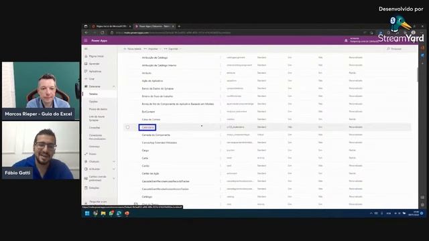Open the Office icon in Edge sidebar
Image resolution: width=429 pixels, height=241 pixels.
coord(423,48)
